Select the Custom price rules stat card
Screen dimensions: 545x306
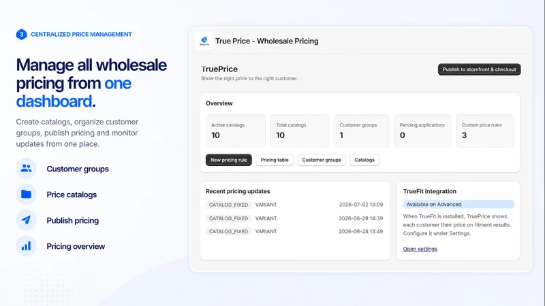[x=485, y=131]
